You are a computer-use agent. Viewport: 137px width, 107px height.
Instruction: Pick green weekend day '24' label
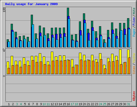coord(100,104)
